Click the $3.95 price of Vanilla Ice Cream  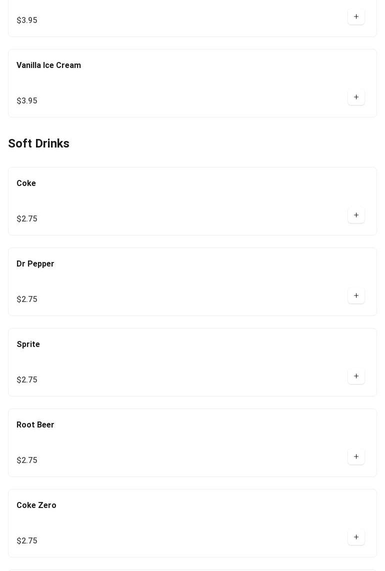[27, 101]
